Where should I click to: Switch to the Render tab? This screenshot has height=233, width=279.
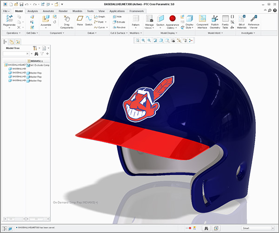coord(63,11)
